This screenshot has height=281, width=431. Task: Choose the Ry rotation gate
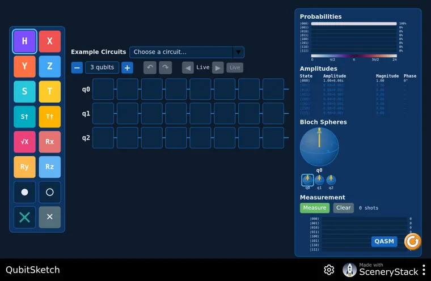(24, 167)
